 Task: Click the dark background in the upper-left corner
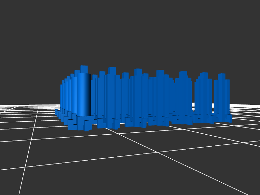[x=19, y=19]
